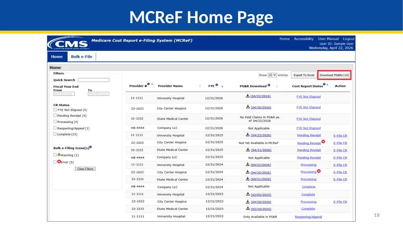
Task: Open FYE Not Elapsed link for University Hospital
Action: 309,97
